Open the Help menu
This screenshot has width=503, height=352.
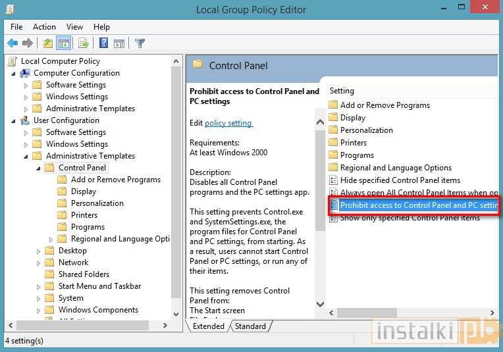click(101, 27)
